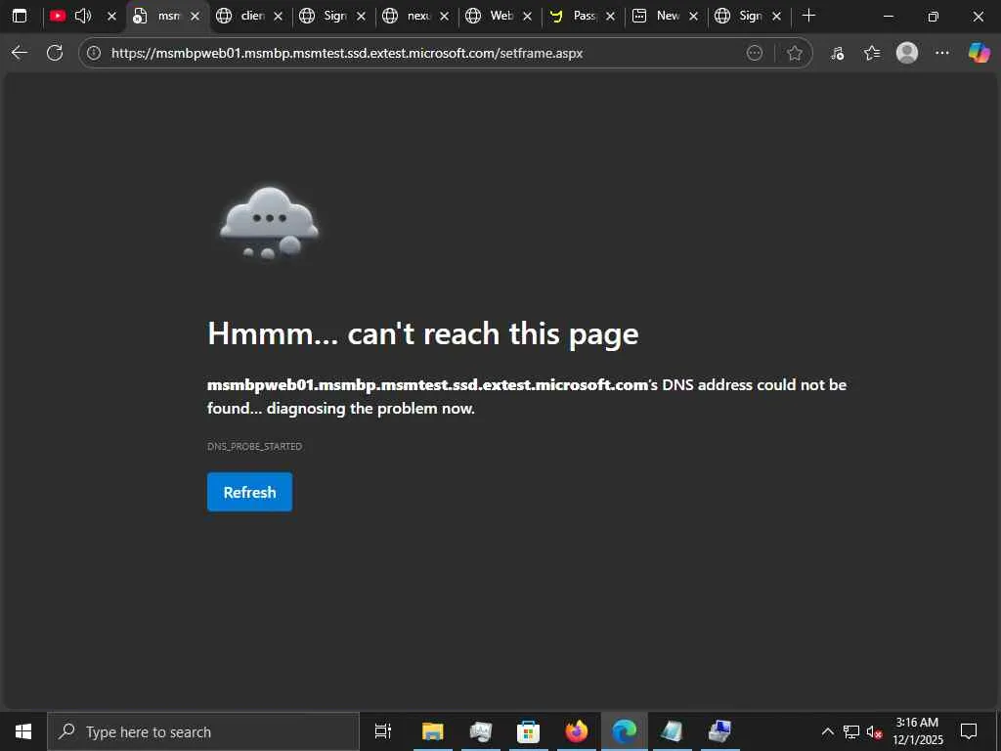The width and height of the screenshot is (1001, 751).
Task: Launch Firefox from taskbar
Action: [577, 731]
